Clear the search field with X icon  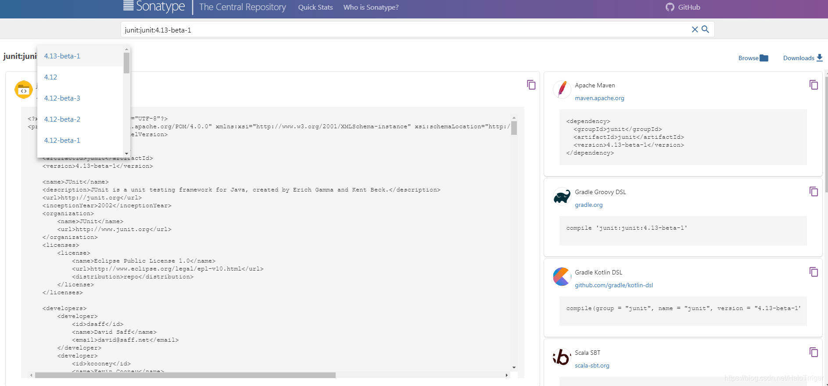click(x=695, y=29)
